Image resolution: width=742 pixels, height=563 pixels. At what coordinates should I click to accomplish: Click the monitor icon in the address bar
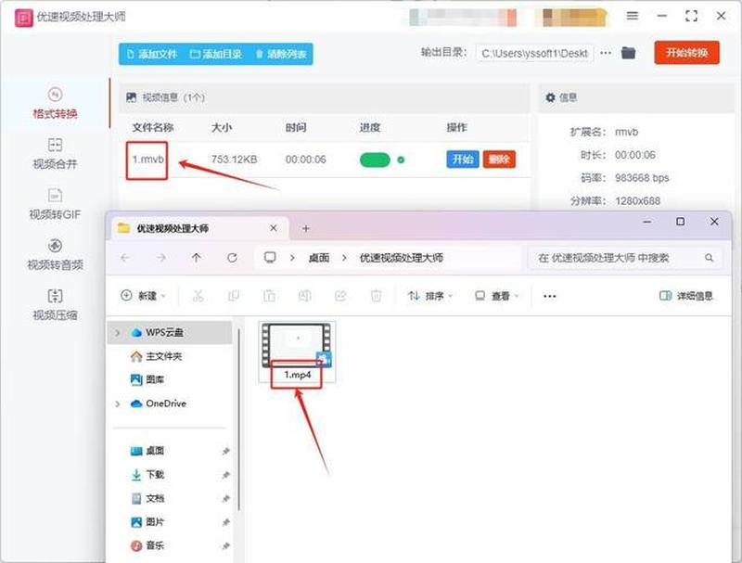coord(270,257)
